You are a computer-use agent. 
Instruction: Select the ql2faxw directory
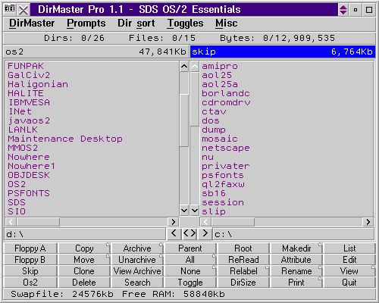pos(223,184)
